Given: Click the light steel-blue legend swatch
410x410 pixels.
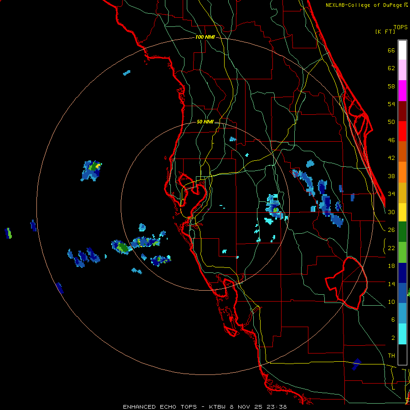Looking at the screenshot, I should click(x=402, y=314).
